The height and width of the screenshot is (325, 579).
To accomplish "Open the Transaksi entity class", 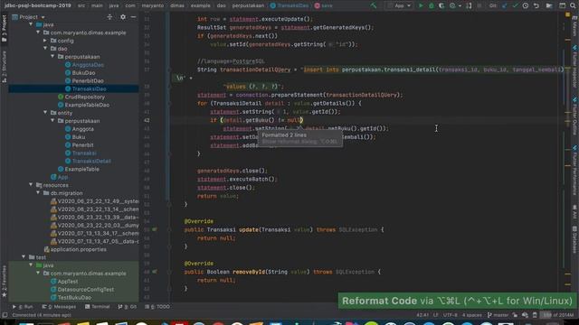I will click(x=81, y=153).
